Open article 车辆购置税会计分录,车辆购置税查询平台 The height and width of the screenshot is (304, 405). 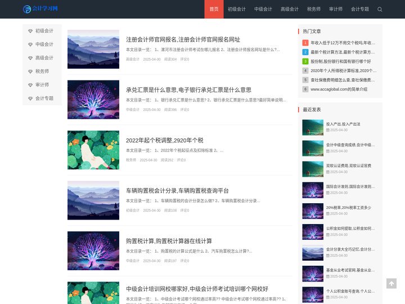click(x=177, y=191)
